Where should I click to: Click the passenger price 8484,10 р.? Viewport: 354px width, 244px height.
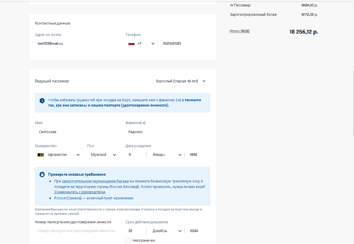pyautogui.click(x=310, y=5)
